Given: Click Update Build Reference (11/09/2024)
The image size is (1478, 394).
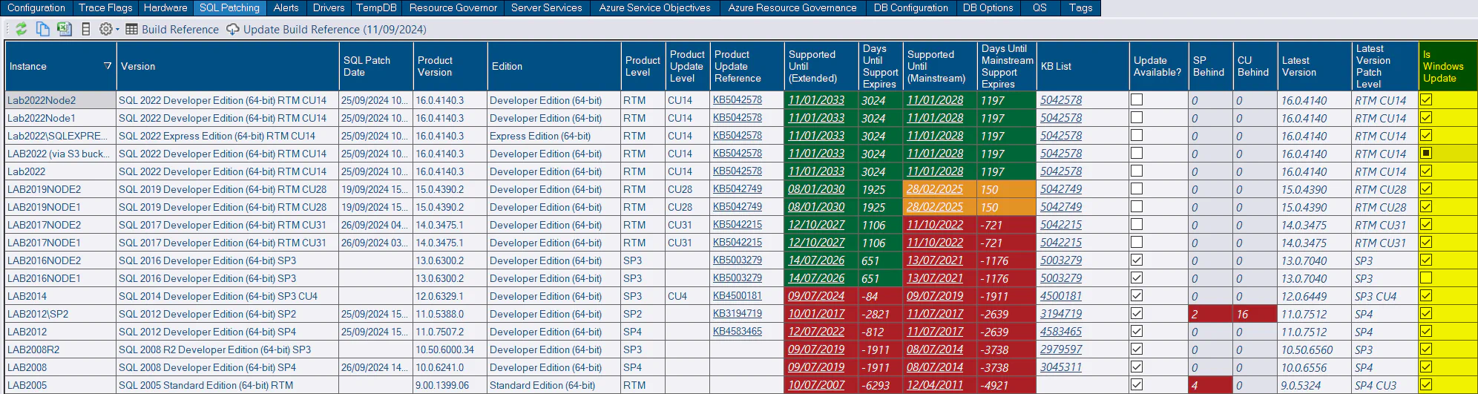Looking at the screenshot, I should coord(326,30).
